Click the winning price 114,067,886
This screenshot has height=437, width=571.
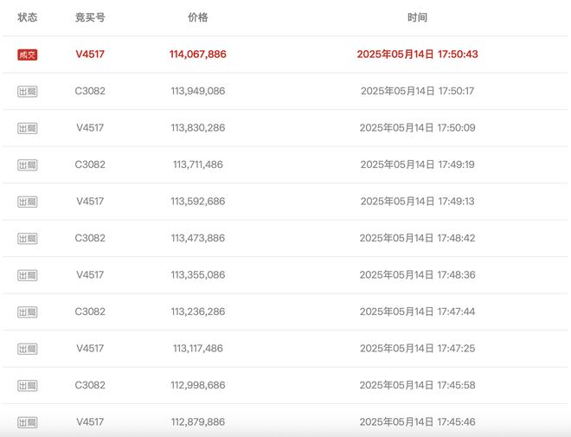(x=198, y=55)
